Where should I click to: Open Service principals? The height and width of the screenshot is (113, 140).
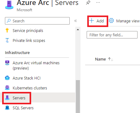[x=28, y=31]
